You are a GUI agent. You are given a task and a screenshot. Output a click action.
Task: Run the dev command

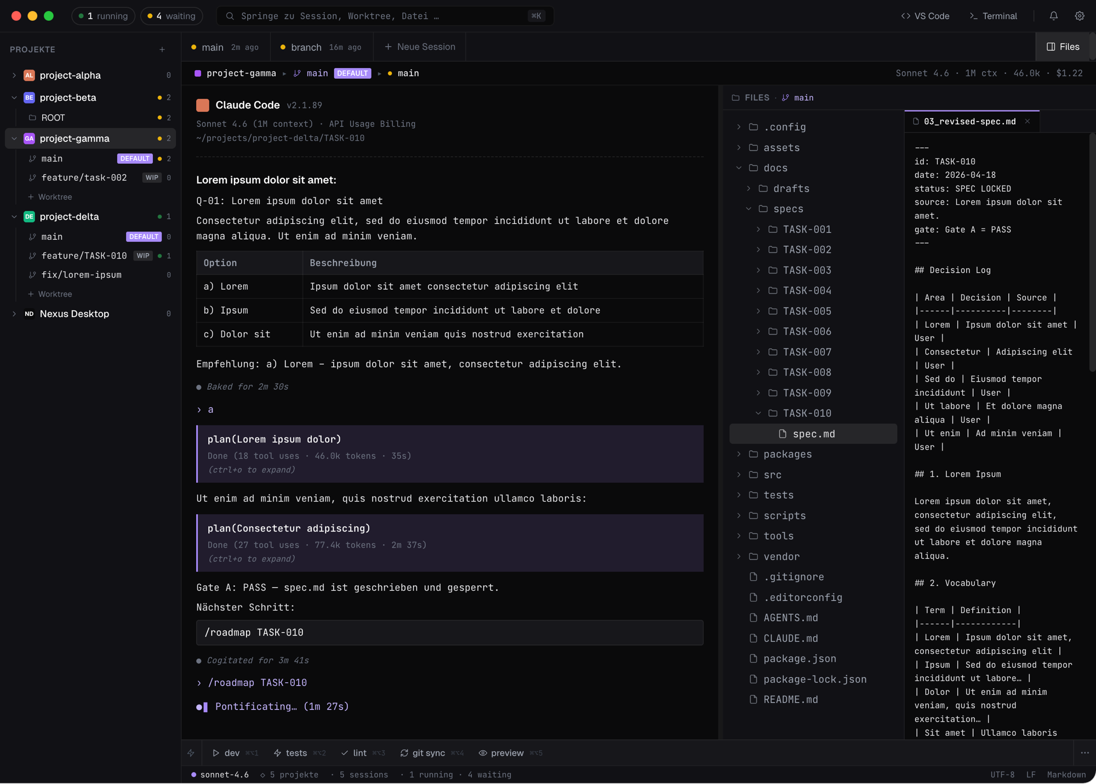coord(235,753)
